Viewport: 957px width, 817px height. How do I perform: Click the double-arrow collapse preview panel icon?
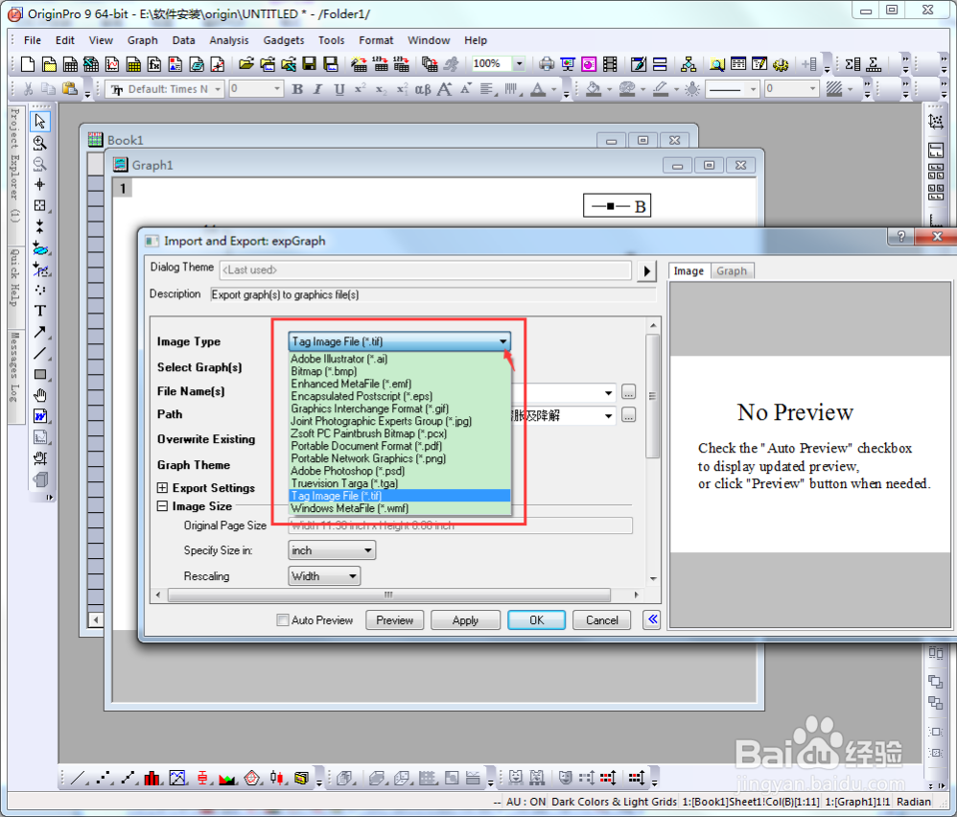(652, 619)
